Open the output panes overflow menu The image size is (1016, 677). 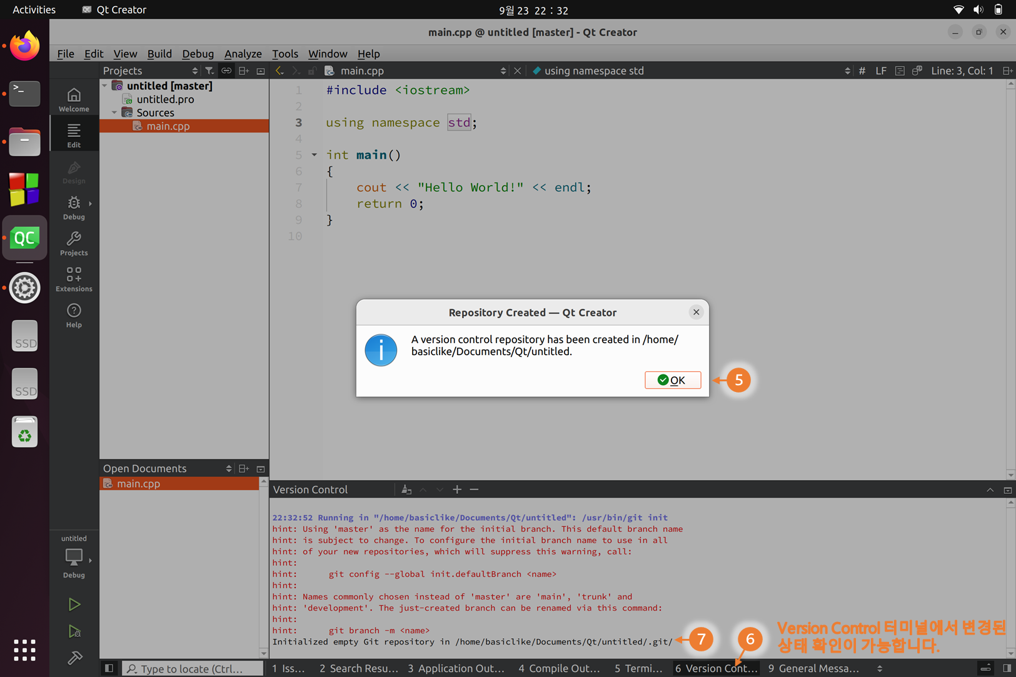click(880, 668)
